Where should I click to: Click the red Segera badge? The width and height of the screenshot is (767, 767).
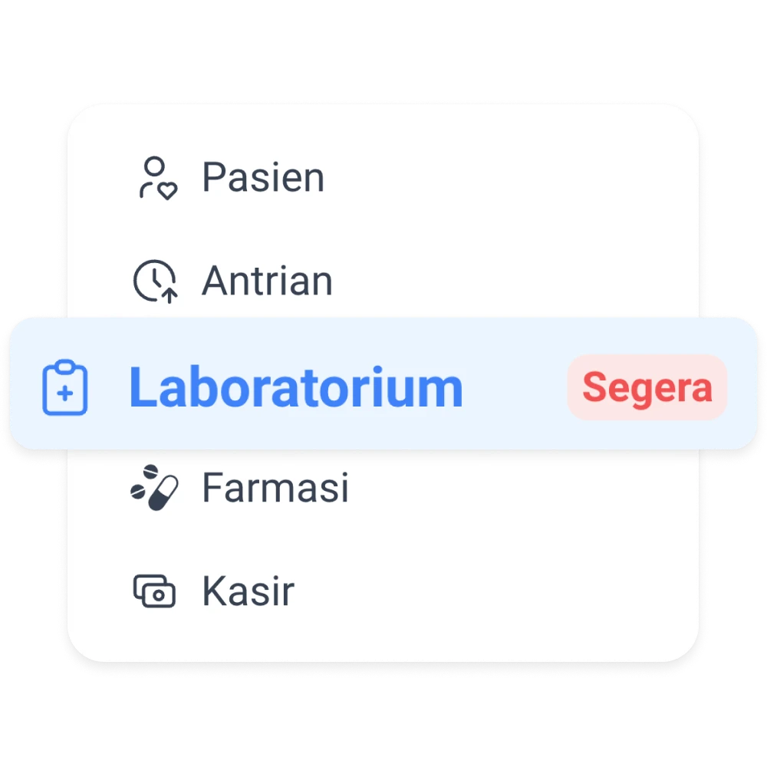[647, 387]
